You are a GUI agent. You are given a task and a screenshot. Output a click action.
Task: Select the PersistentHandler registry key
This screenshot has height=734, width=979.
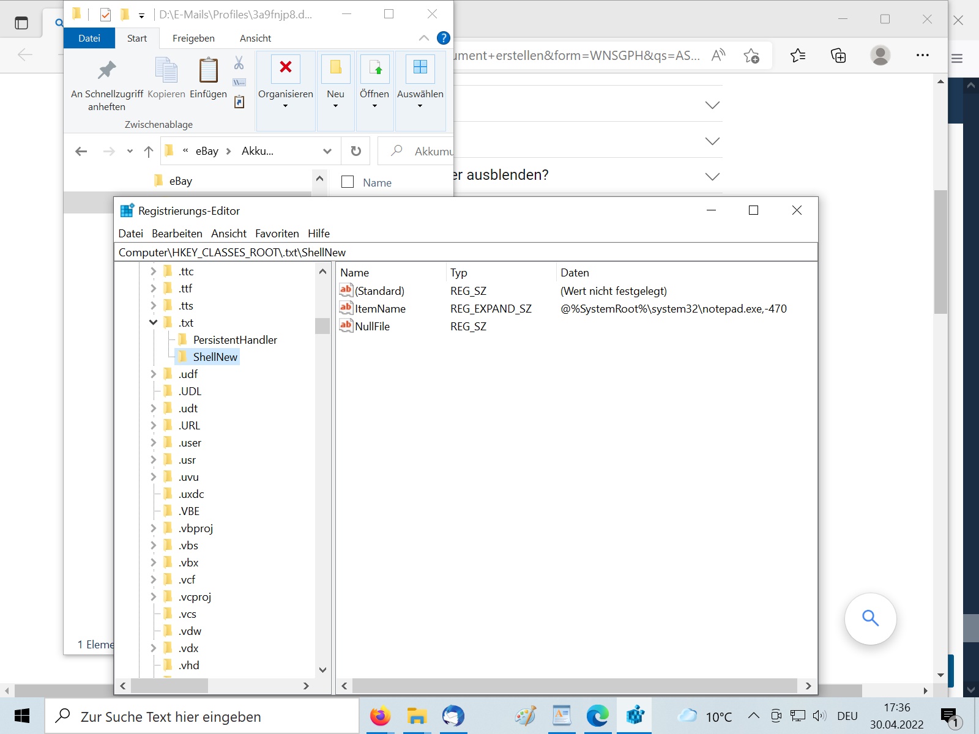(235, 339)
